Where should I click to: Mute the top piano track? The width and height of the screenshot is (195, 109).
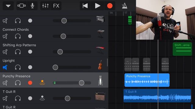tap(5, 21)
